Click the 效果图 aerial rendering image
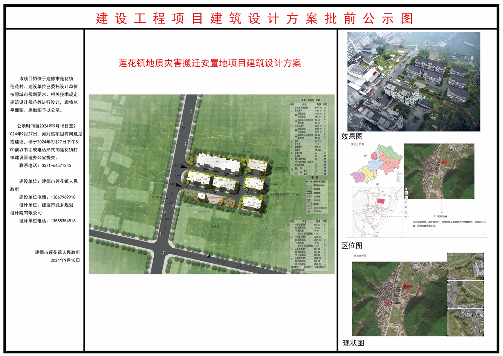Image resolution: width=503 pixels, height=356 pixels. point(414,82)
